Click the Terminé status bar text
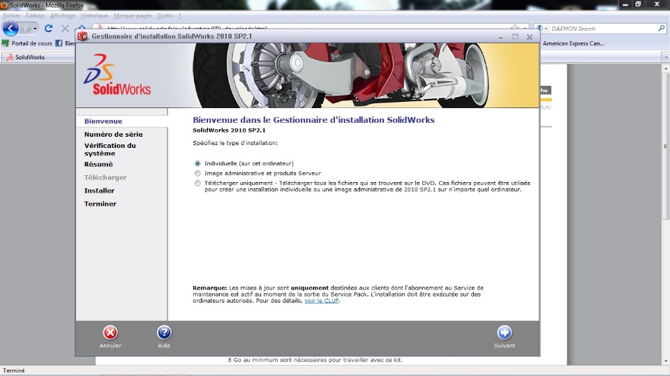This screenshot has height=376, width=670. (14, 370)
